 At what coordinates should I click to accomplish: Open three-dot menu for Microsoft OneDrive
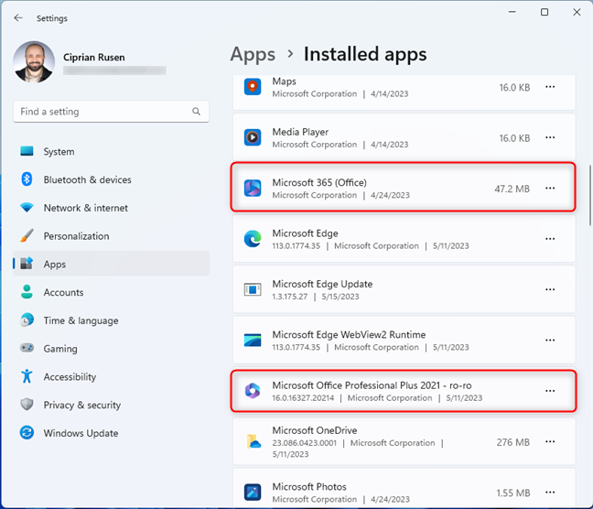(x=550, y=441)
